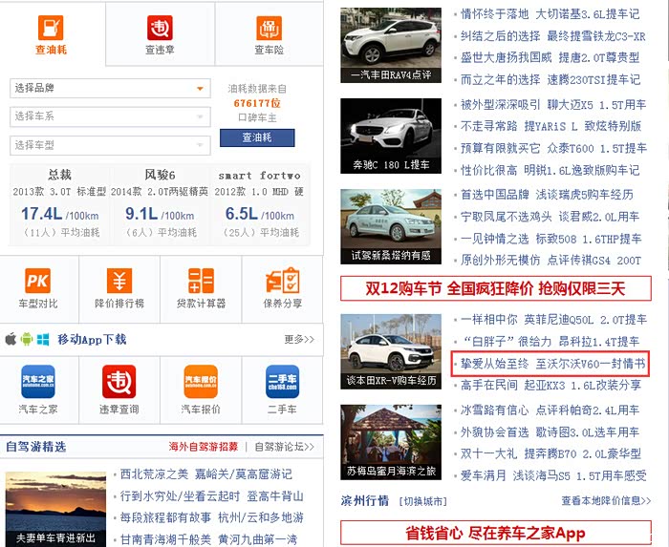The height and width of the screenshot is (547, 669).
Task: Expand the 选择车型 dropdown
Action: point(110,145)
